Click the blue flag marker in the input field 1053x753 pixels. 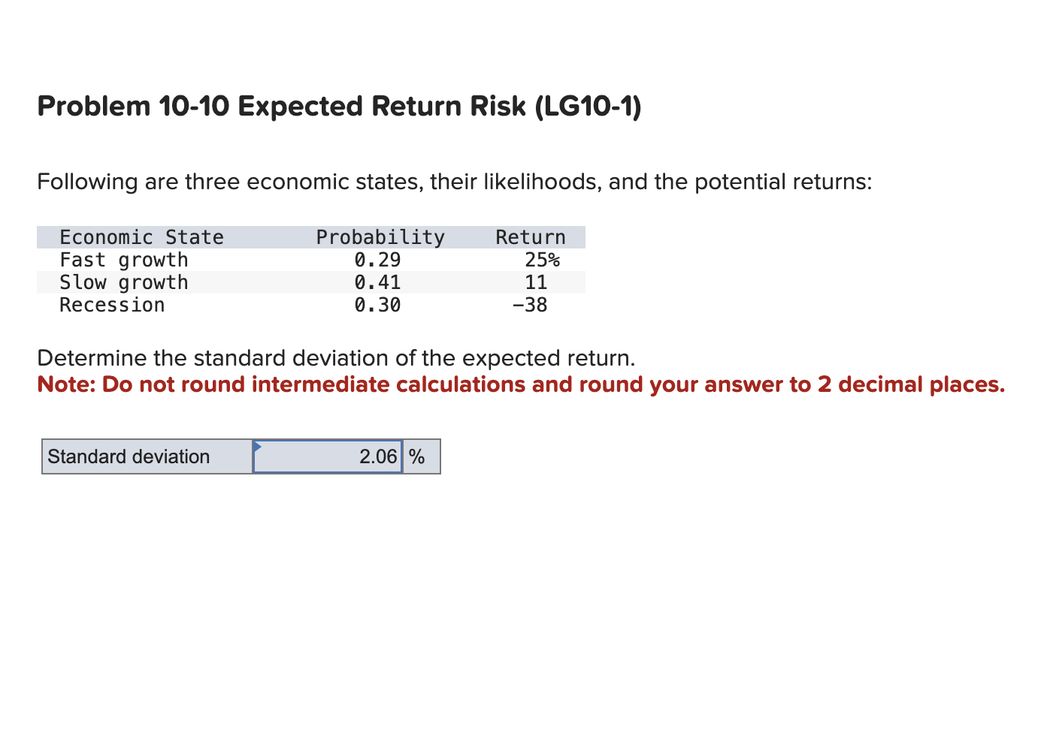point(258,447)
